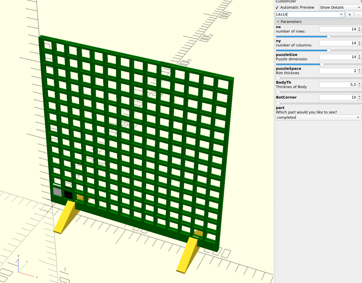362x283 pixels.
Task: Click the Customizer panel float icon
Action: [x=361, y=1]
